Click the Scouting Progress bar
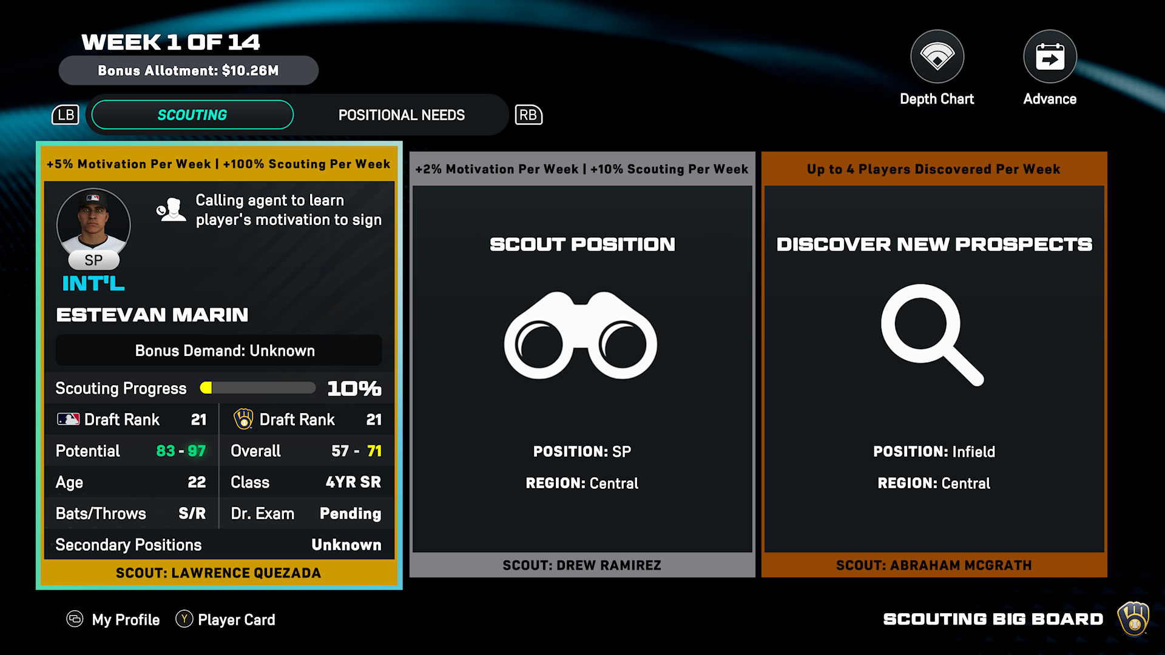 [257, 388]
